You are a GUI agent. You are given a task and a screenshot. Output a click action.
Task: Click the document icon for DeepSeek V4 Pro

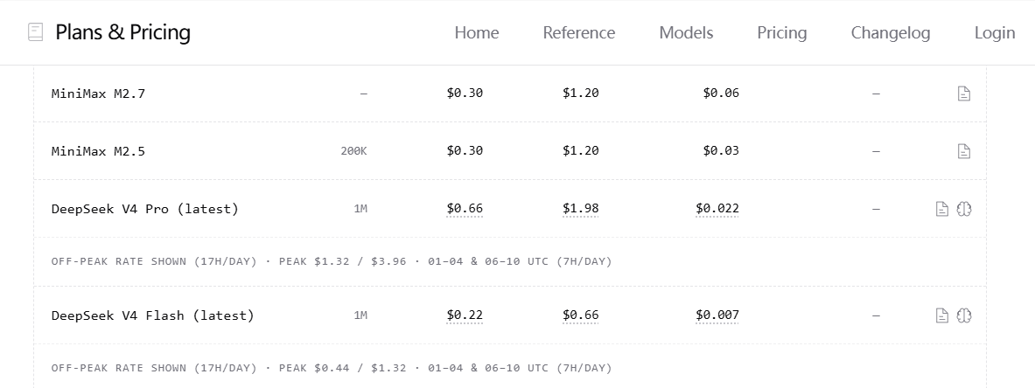pyautogui.click(x=942, y=209)
